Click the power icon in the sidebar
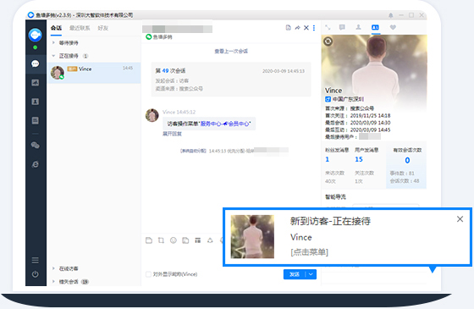This screenshot has width=474, height=309. pos(35,274)
